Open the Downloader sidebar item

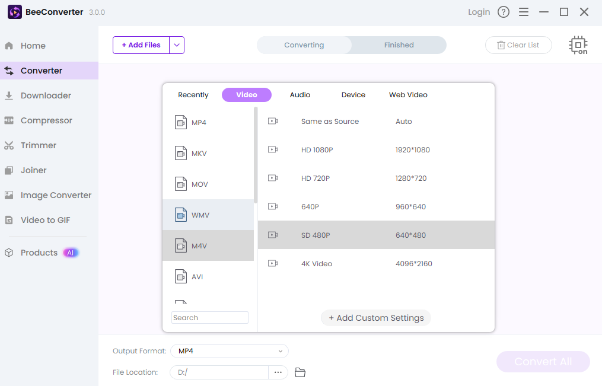(x=46, y=95)
